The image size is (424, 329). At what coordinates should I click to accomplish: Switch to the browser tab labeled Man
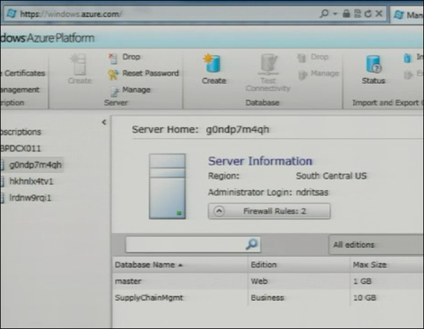point(407,15)
